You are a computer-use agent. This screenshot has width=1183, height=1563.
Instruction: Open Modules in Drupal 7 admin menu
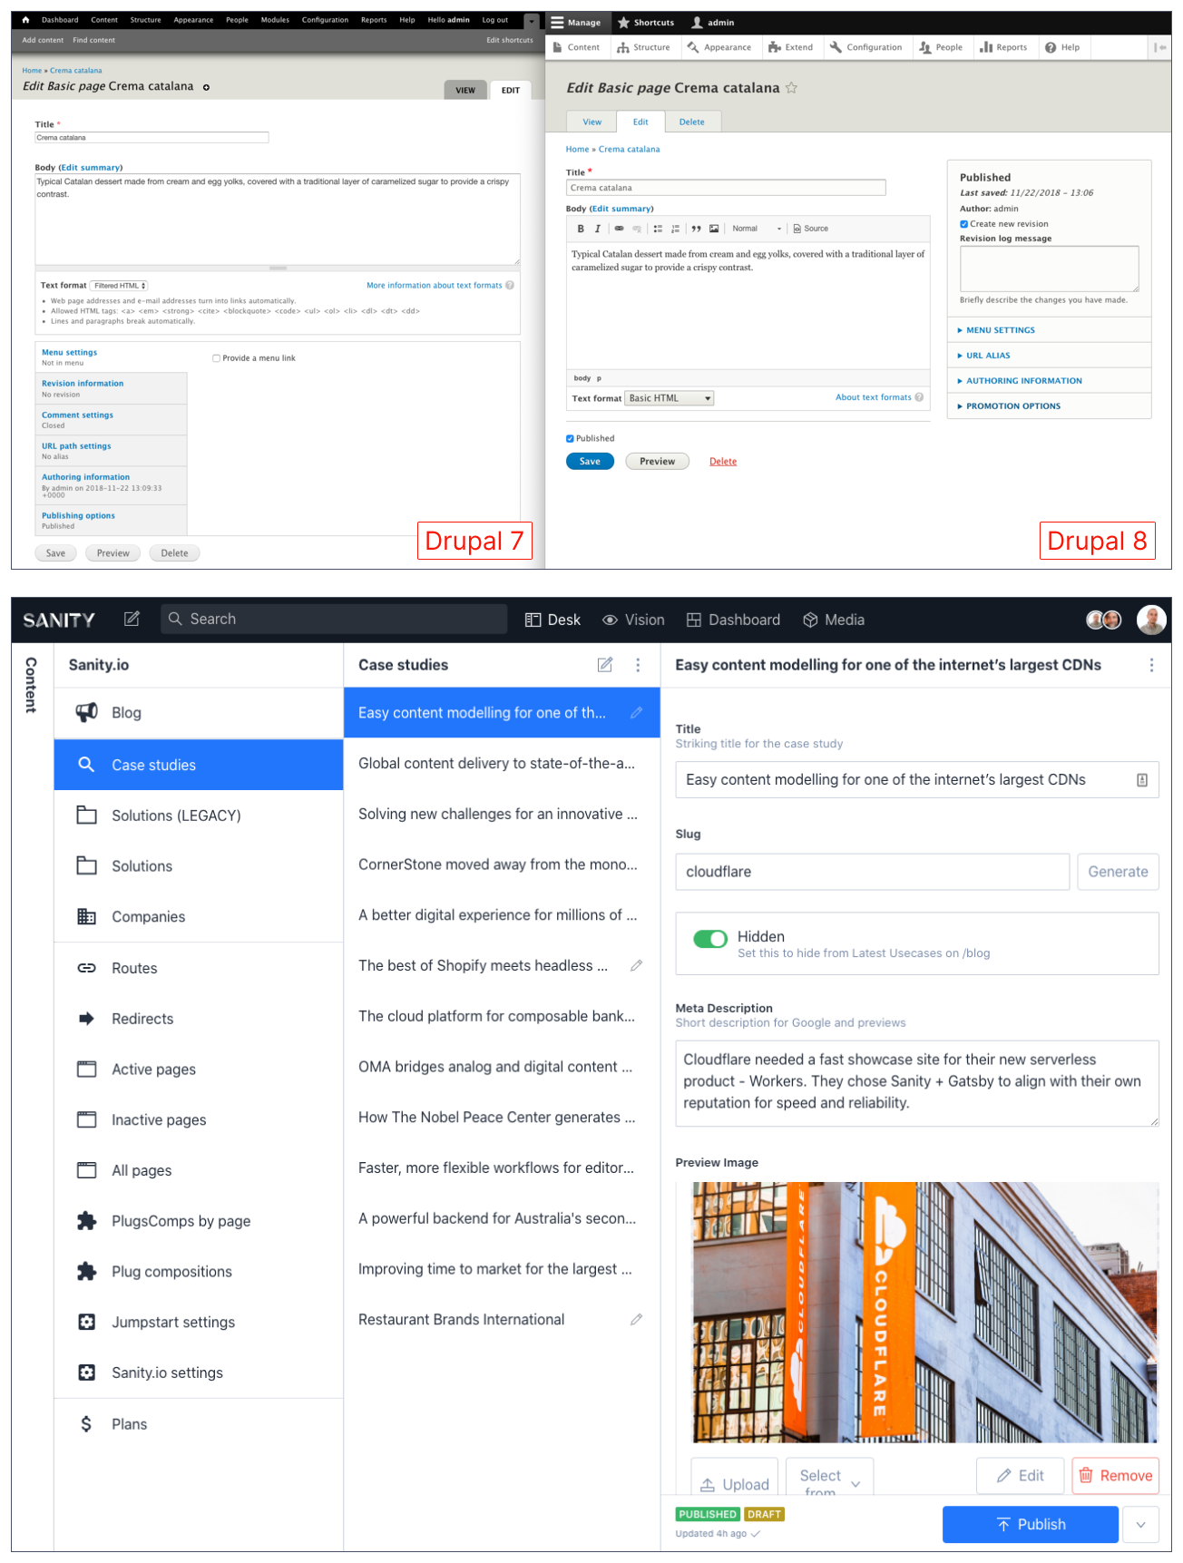[x=275, y=19]
